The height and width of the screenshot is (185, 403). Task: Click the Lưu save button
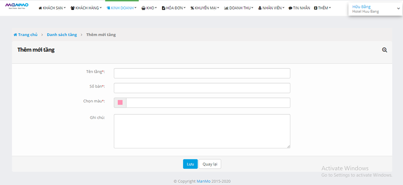pos(190,164)
